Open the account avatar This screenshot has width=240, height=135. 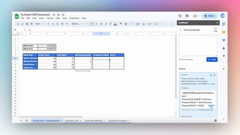point(223,16)
